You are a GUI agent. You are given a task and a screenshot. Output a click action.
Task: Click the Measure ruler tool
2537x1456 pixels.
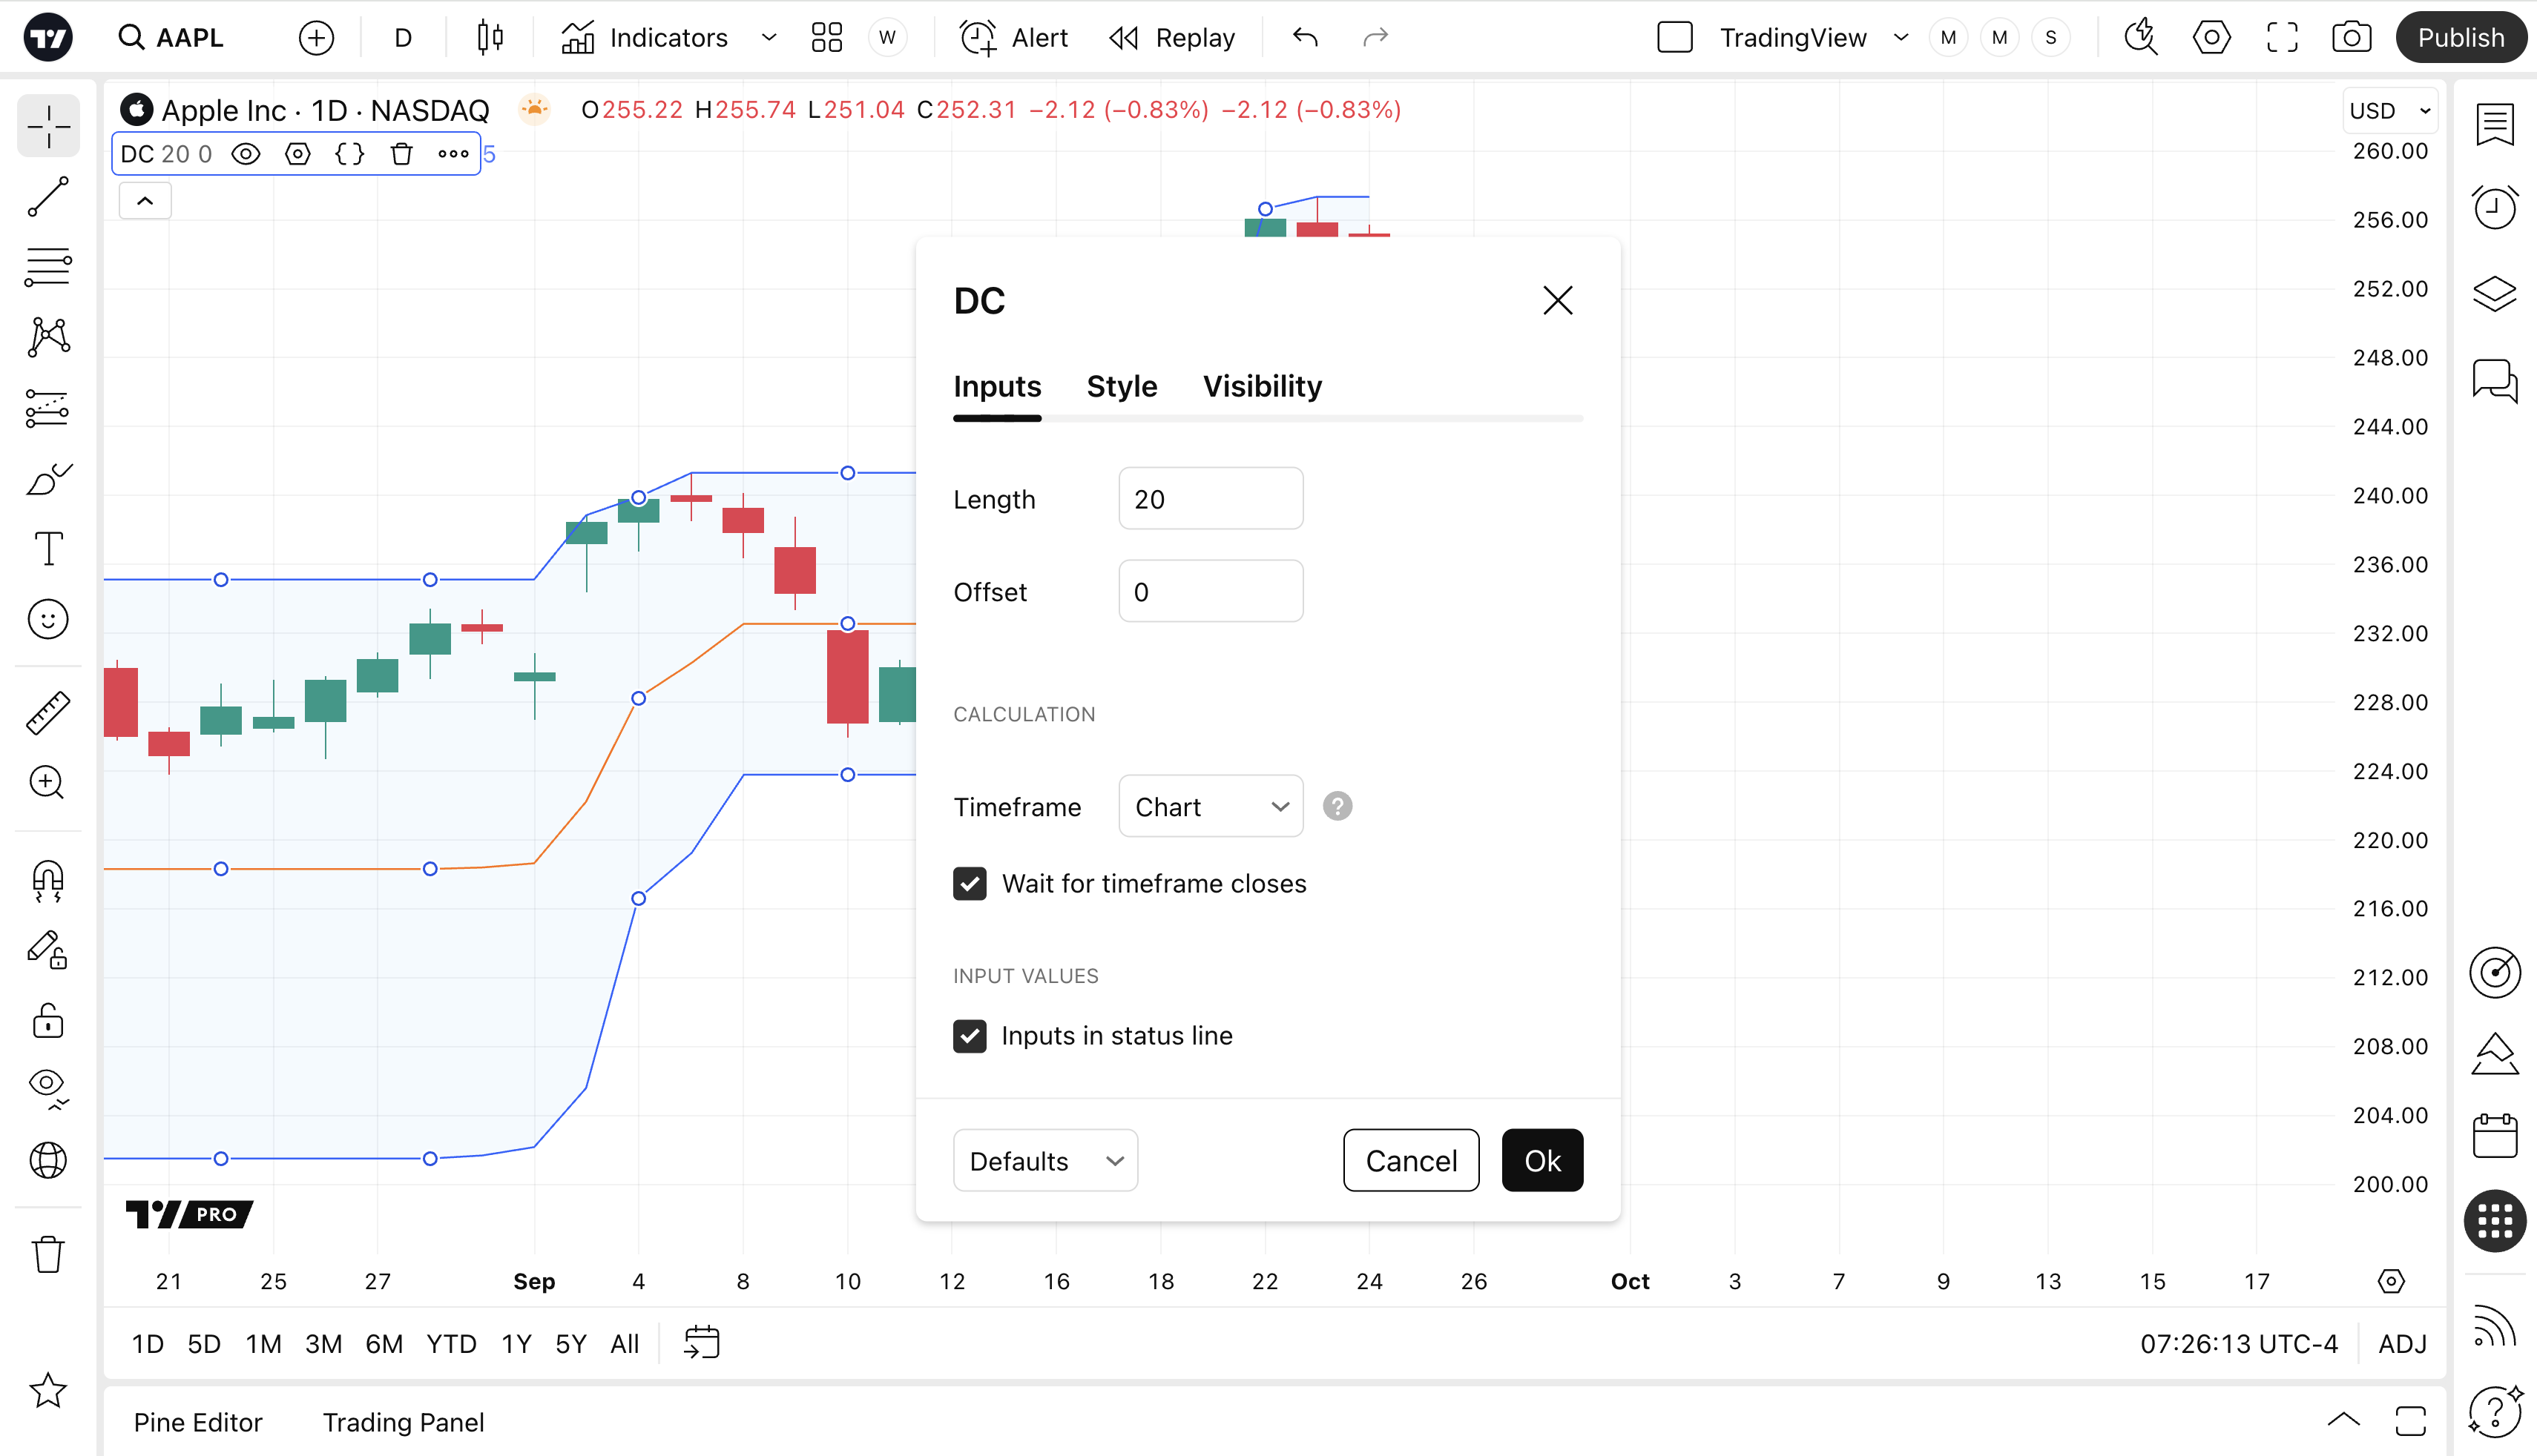pos(48,713)
